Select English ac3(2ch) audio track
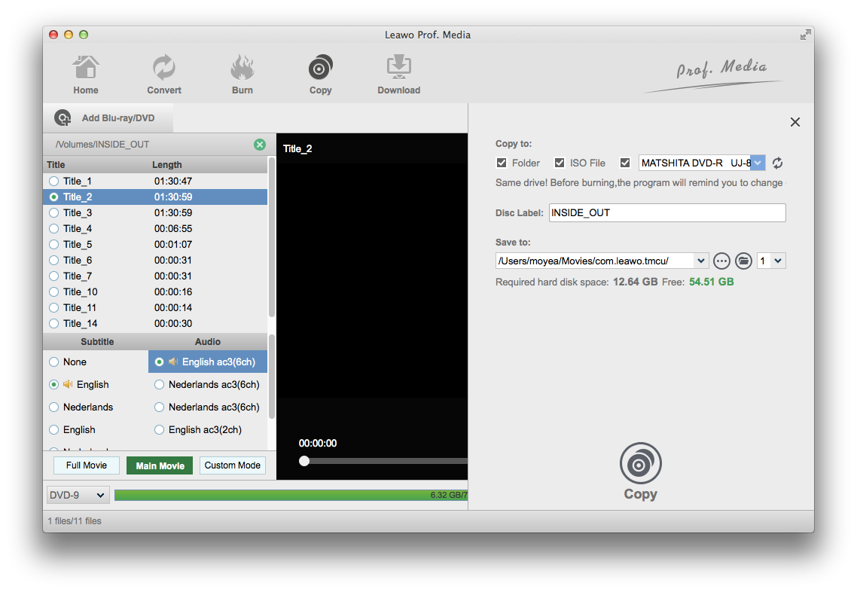The image size is (857, 592). click(159, 429)
